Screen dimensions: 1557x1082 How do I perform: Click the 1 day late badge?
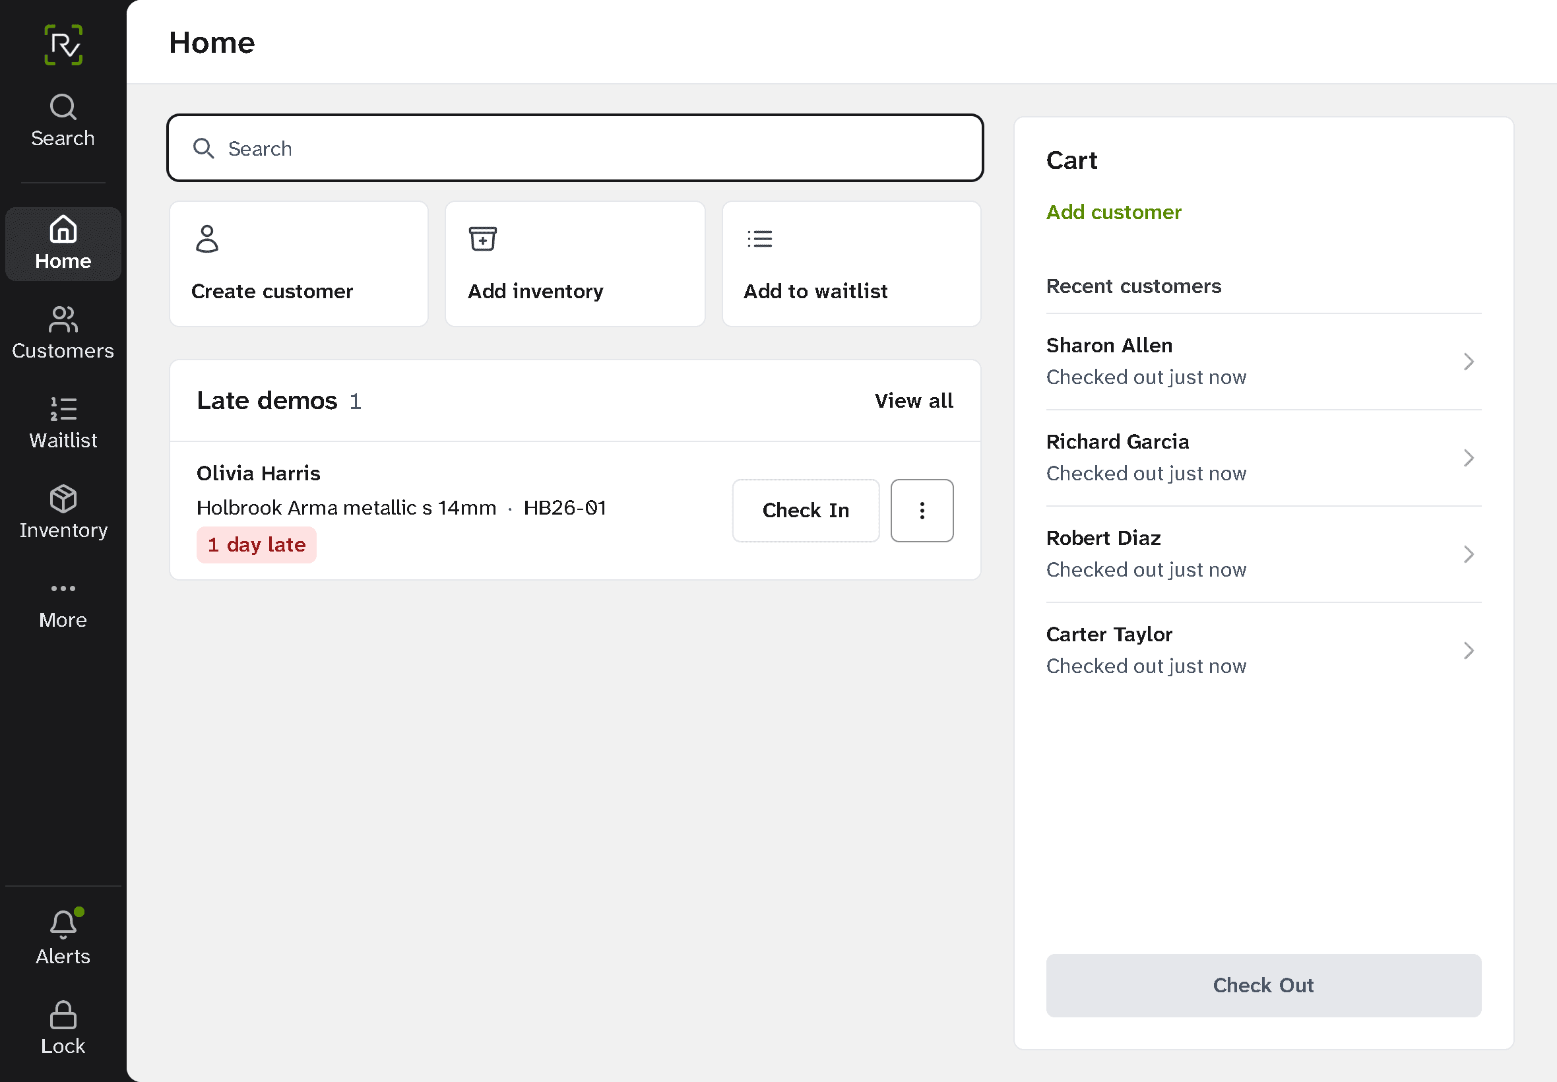pyautogui.click(x=256, y=544)
